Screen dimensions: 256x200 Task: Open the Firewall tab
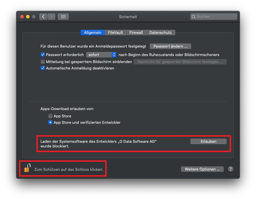click(x=136, y=32)
